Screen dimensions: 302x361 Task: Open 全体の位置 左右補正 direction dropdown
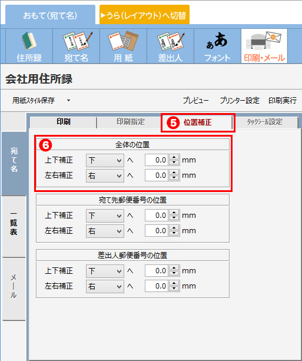(x=105, y=175)
